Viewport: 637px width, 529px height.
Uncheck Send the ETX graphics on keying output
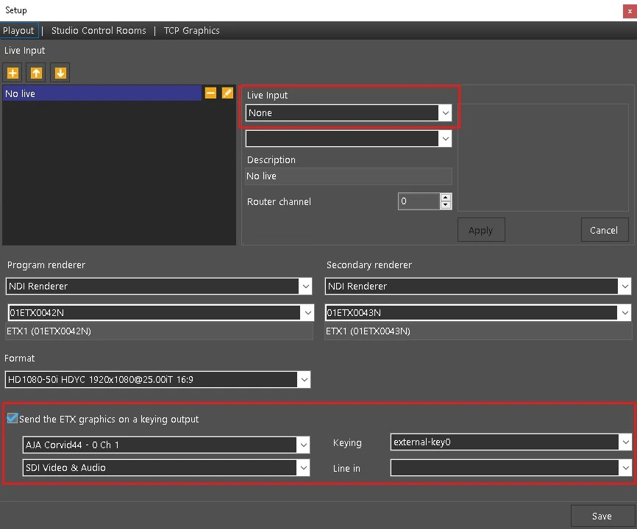pyautogui.click(x=13, y=419)
